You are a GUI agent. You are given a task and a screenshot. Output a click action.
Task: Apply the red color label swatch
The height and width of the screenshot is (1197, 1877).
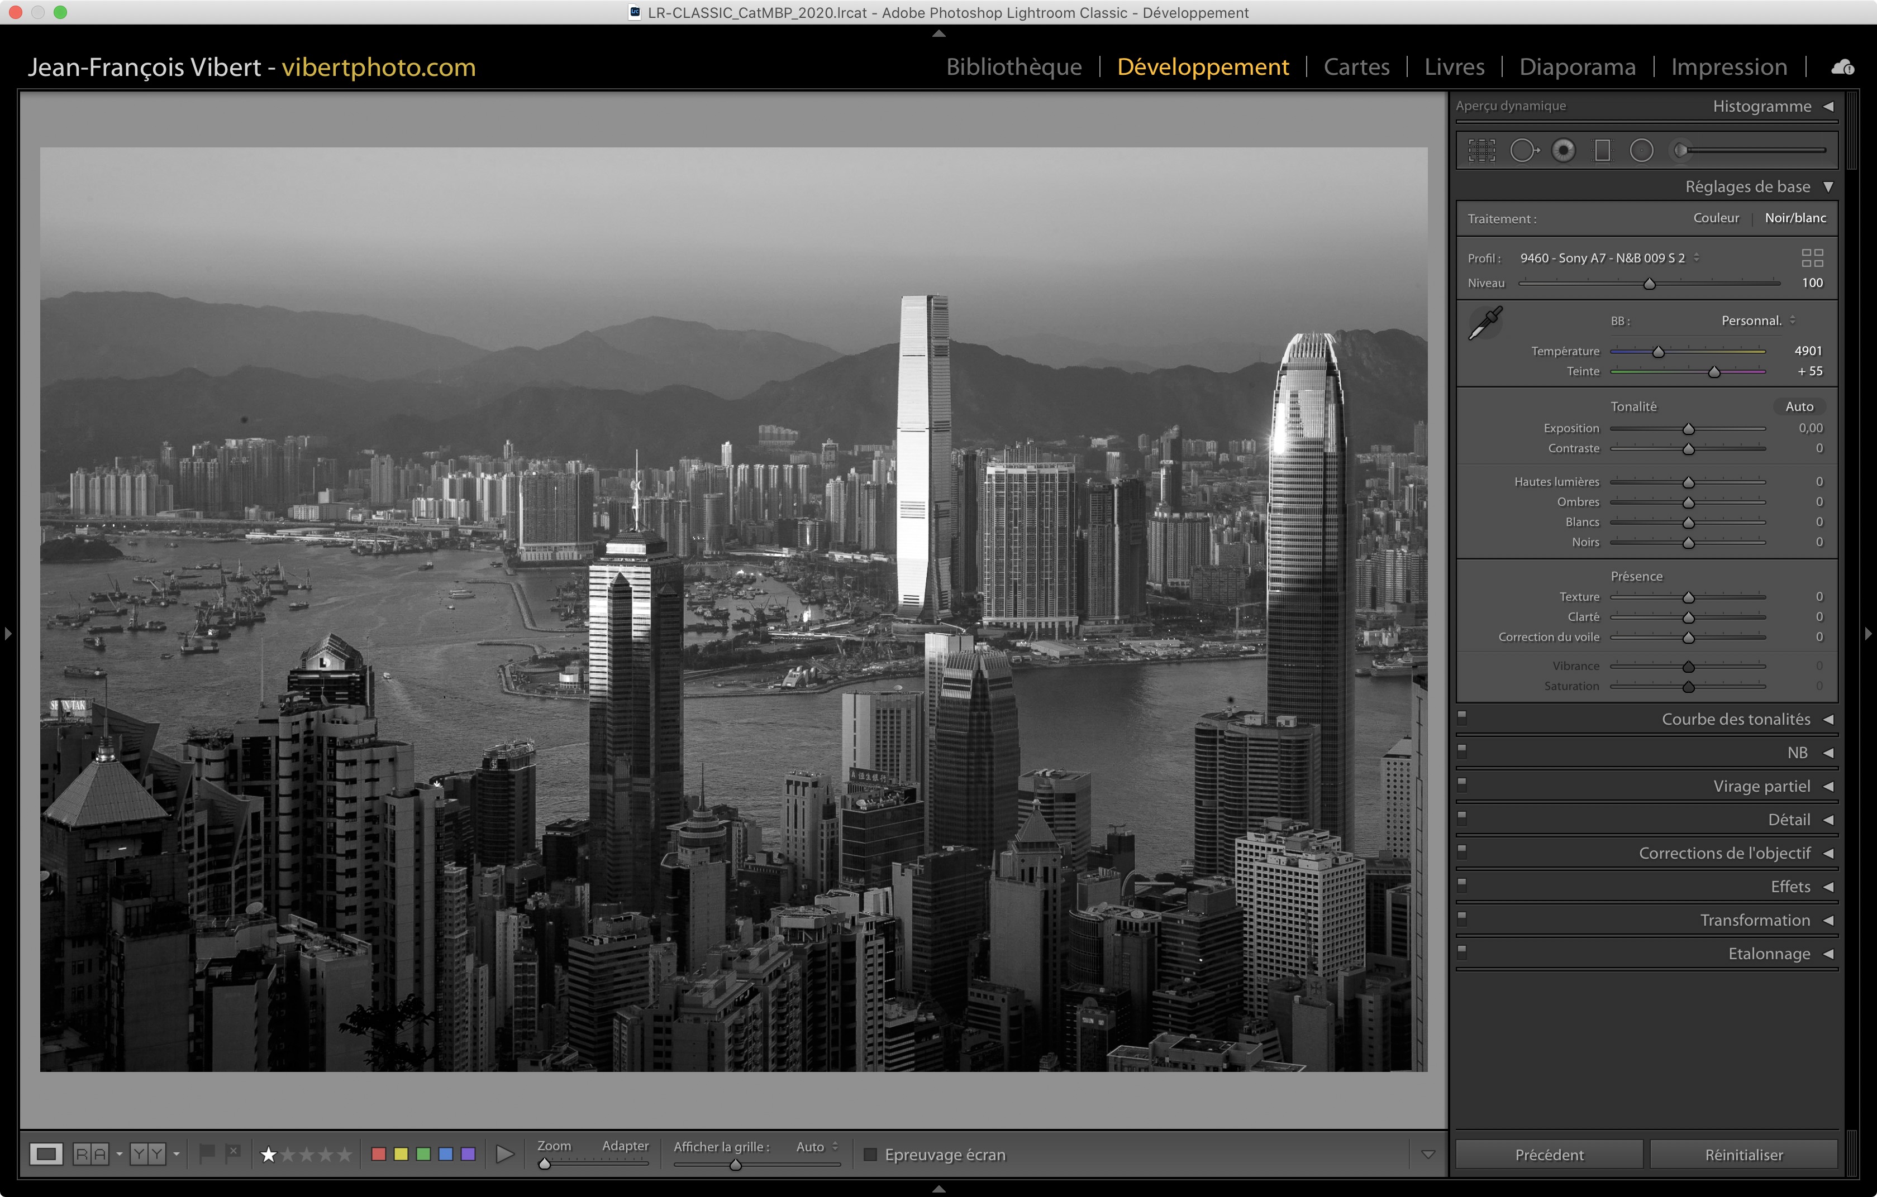click(379, 1154)
